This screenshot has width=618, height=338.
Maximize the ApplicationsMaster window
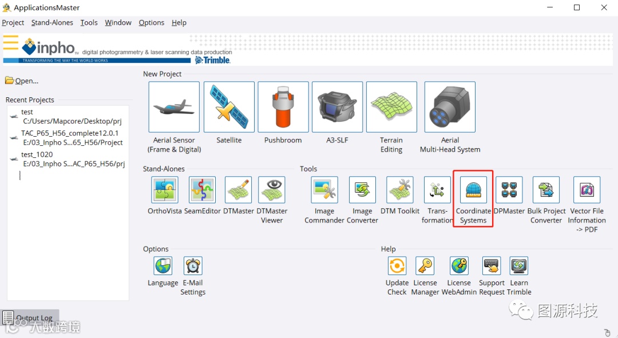pos(577,7)
